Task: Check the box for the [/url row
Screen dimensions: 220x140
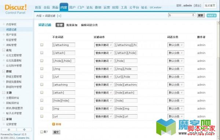Action: coord(42,76)
